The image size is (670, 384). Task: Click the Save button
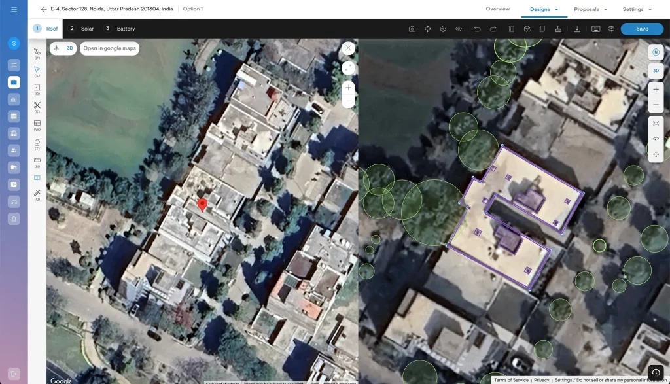click(x=642, y=29)
